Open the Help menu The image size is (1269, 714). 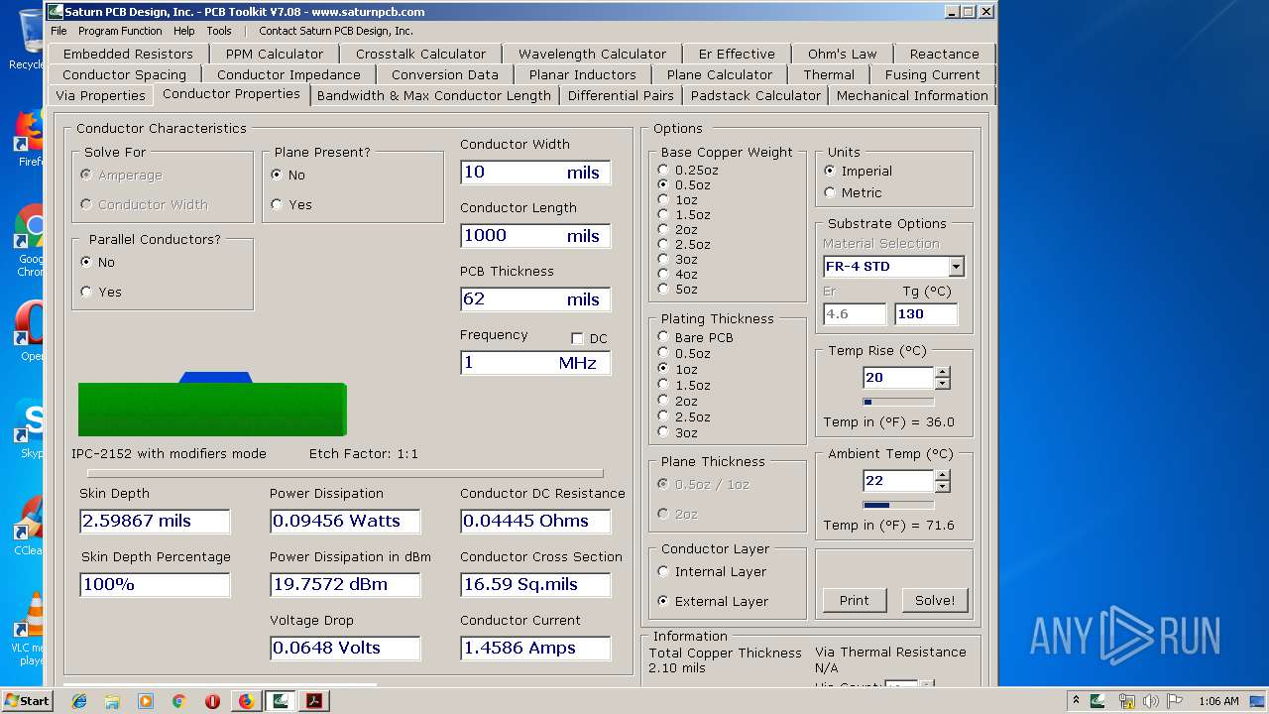tap(184, 31)
